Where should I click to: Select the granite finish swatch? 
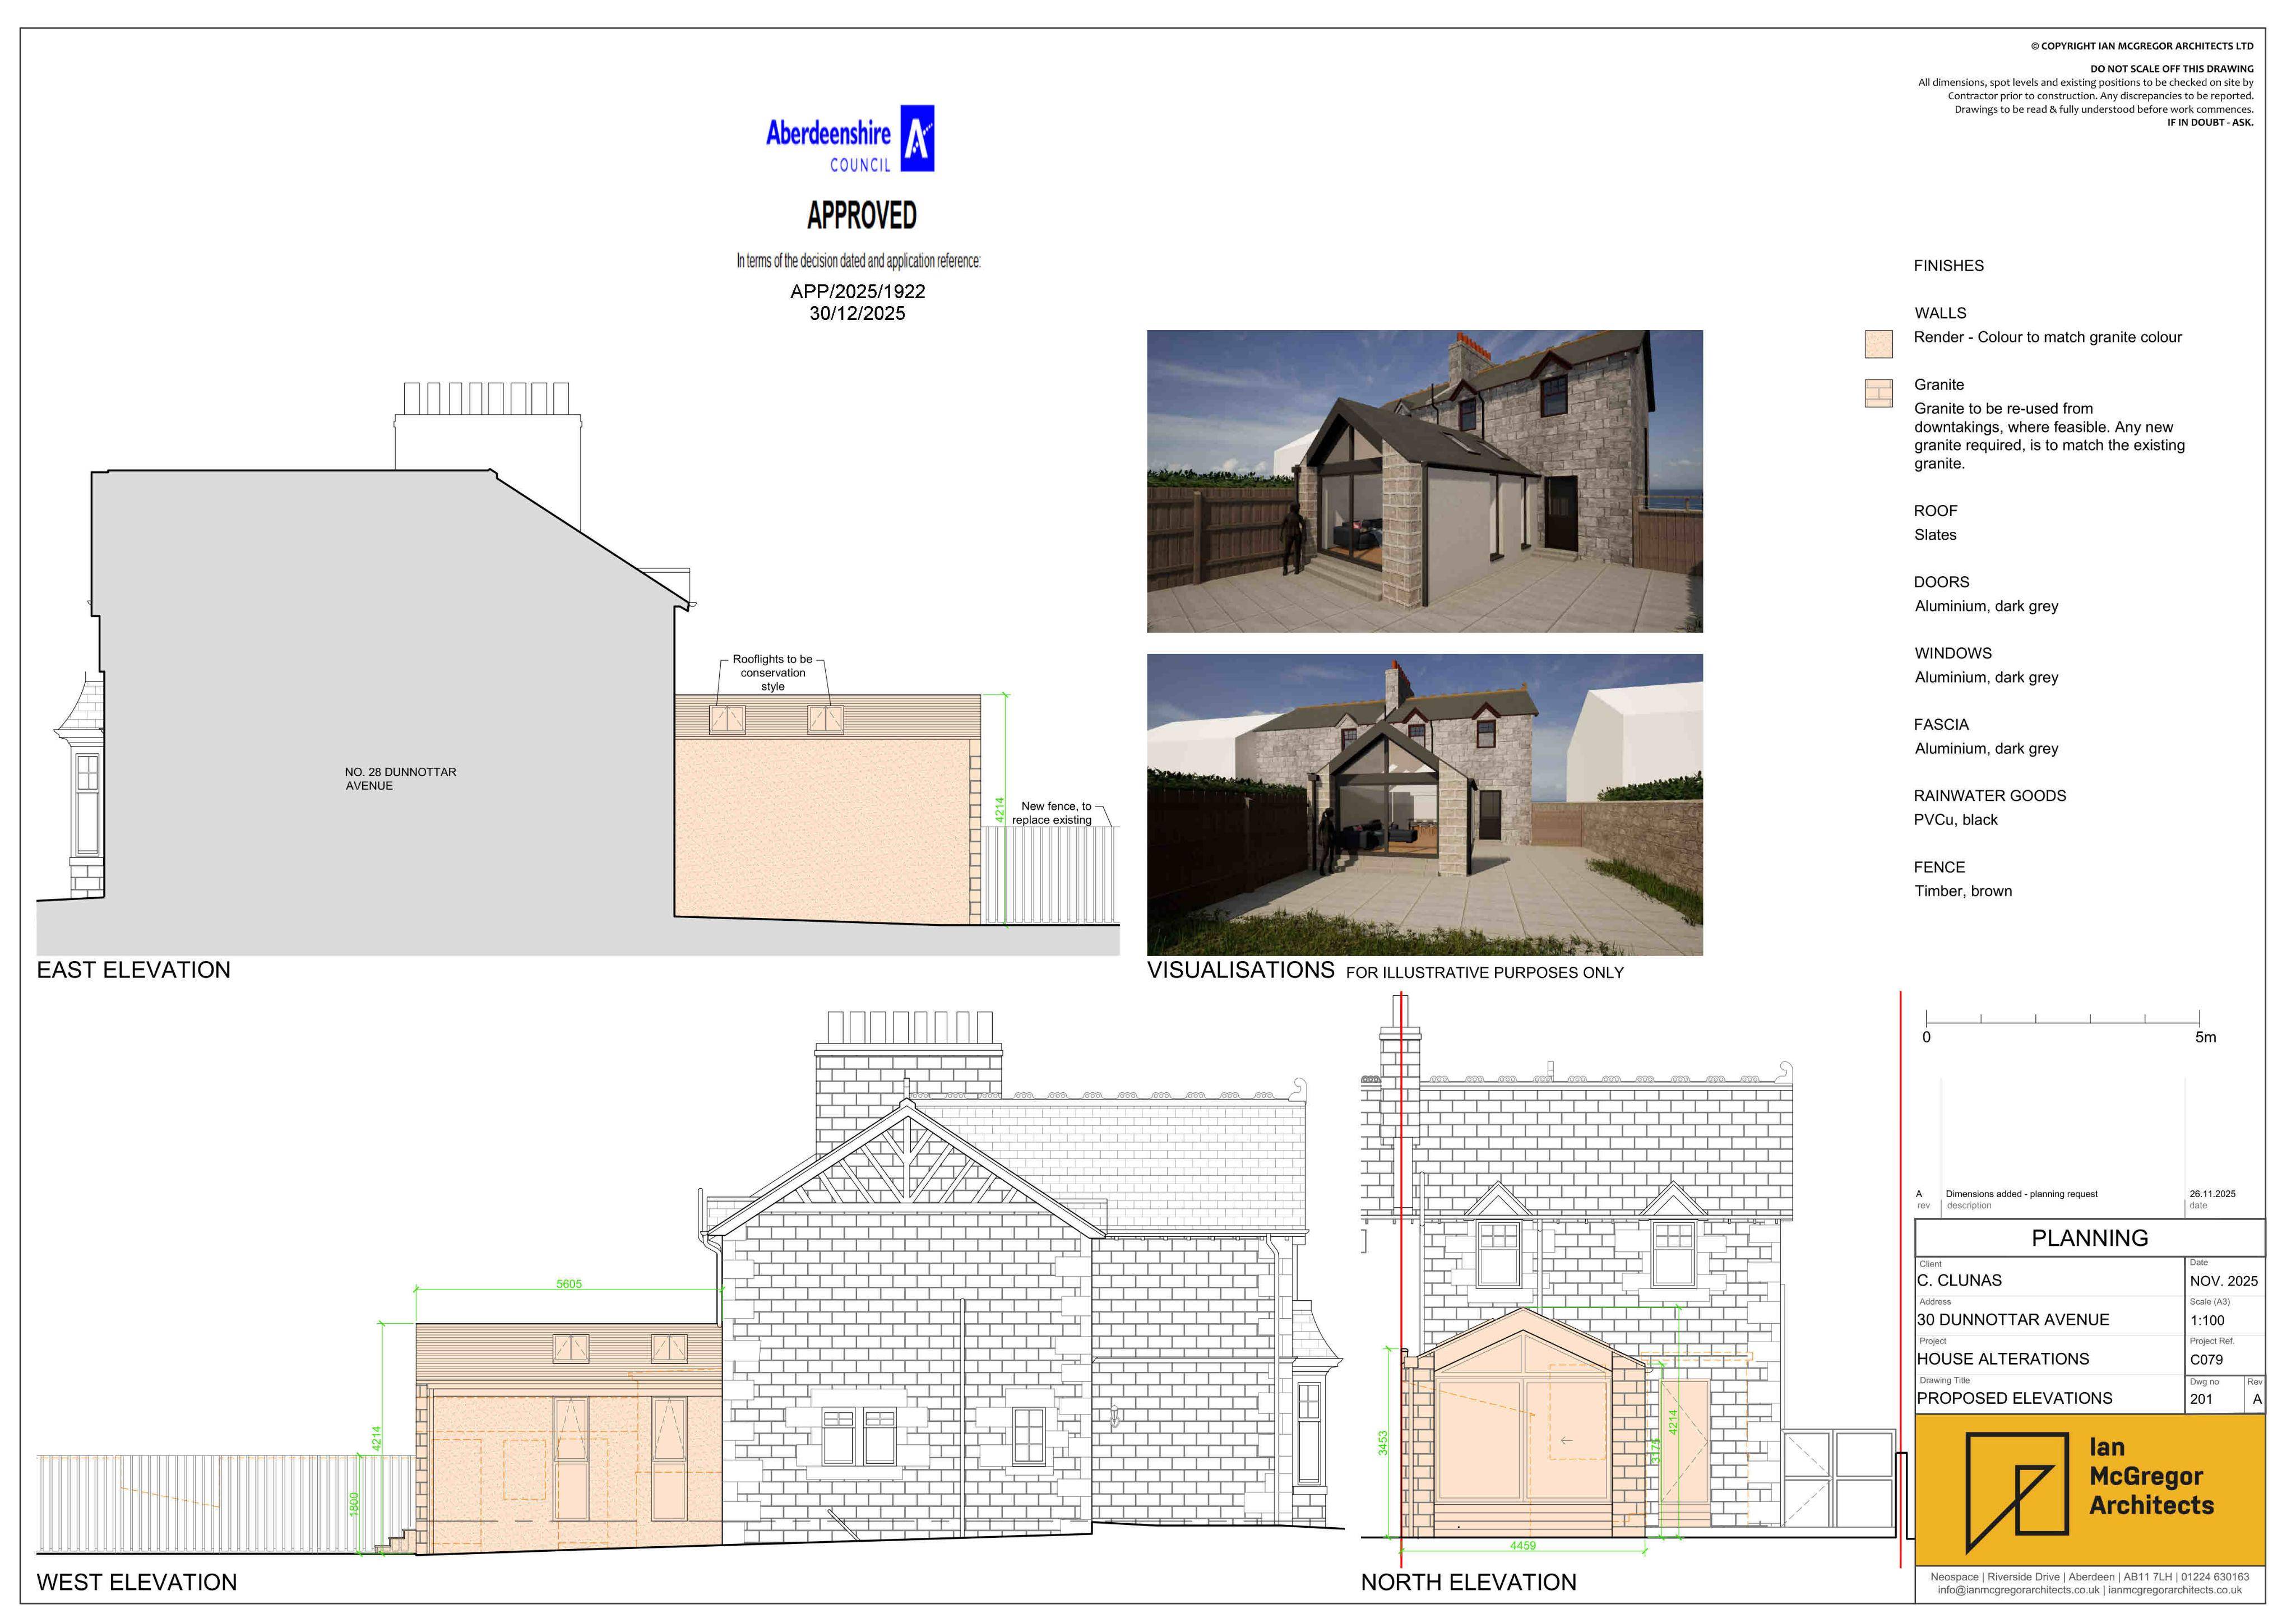click(1878, 393)
